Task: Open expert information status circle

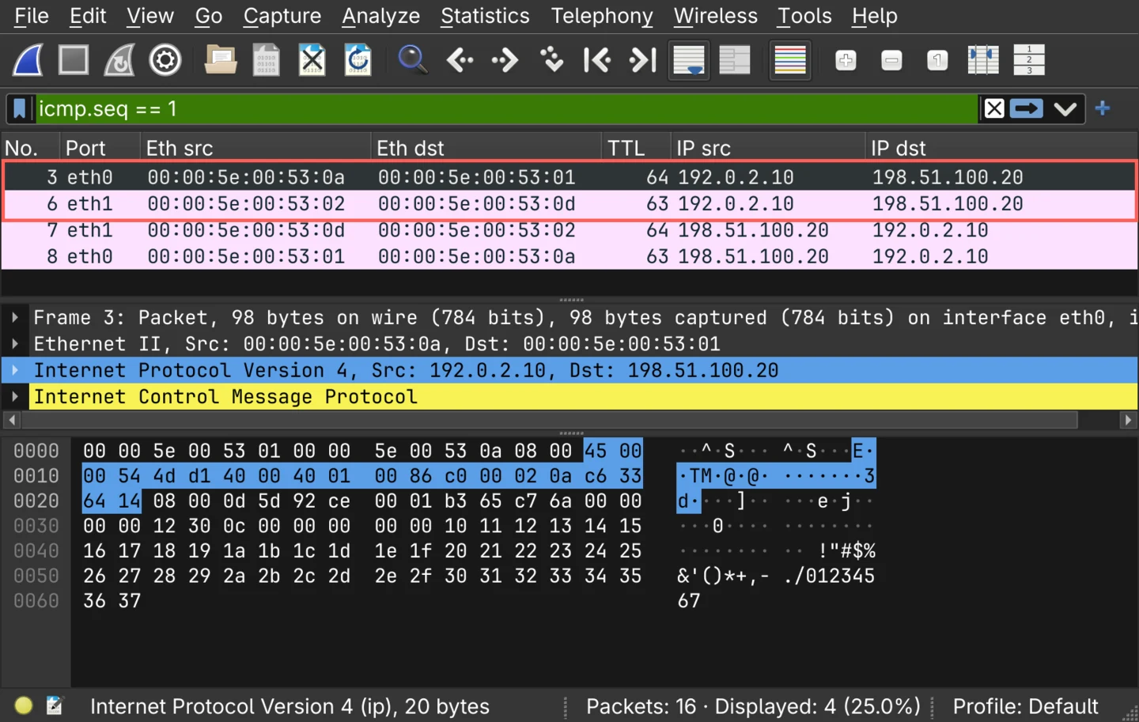Action: (24, 705)
